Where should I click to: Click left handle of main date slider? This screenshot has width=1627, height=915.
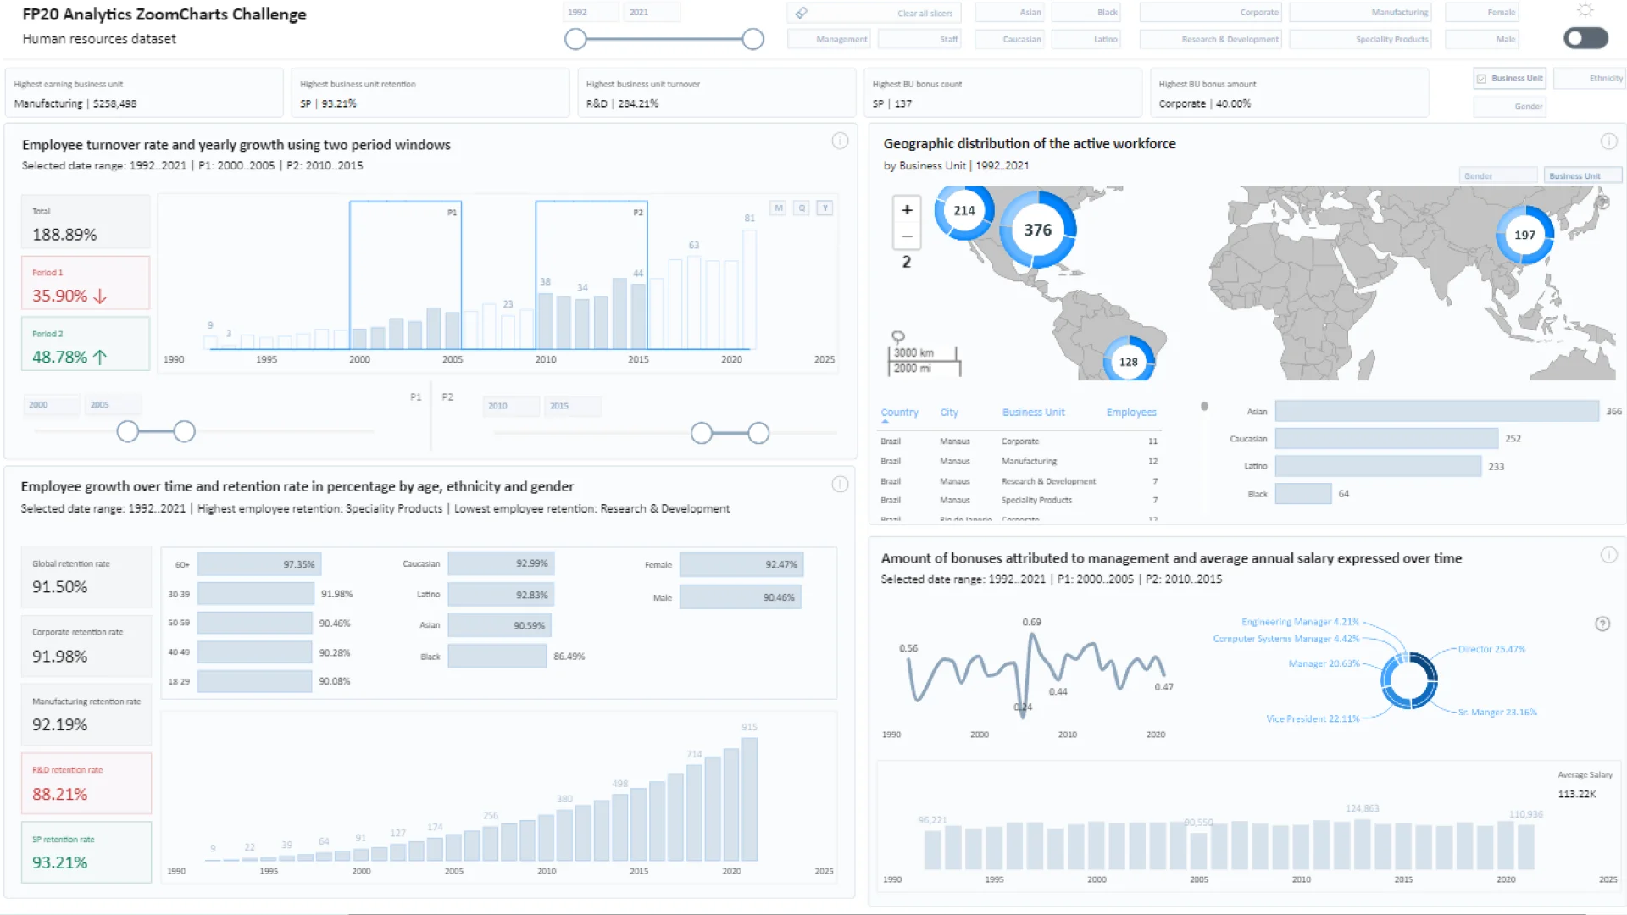575,39
